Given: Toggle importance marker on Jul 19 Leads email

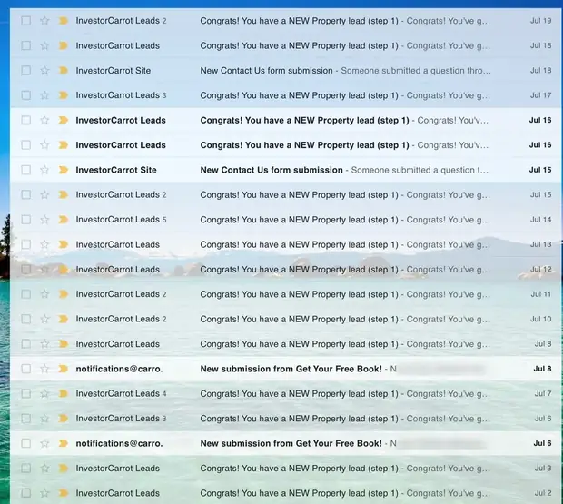Looking at the screenshot, I should [64, 21].
